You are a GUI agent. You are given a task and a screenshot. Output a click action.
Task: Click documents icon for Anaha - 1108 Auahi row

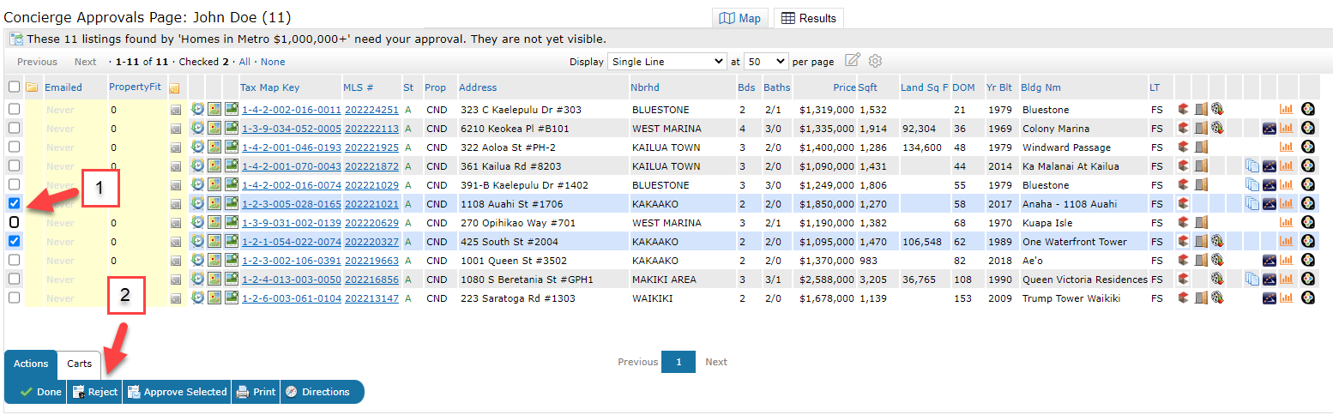[1252, 204]
